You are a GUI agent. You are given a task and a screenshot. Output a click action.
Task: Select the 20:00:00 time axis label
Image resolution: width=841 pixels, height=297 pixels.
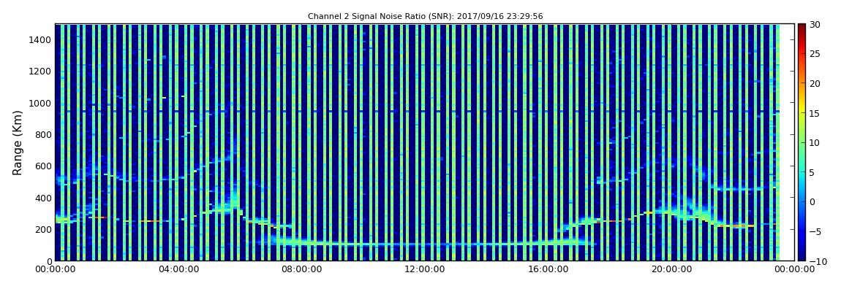click(671, 270)
